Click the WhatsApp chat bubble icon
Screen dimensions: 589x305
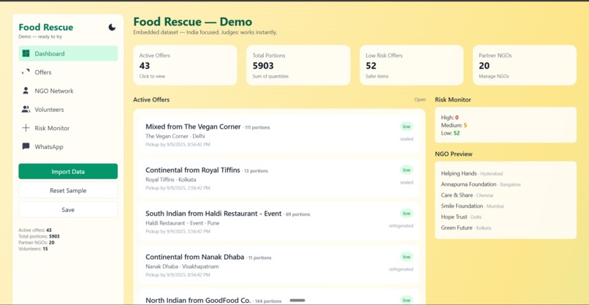26,146
